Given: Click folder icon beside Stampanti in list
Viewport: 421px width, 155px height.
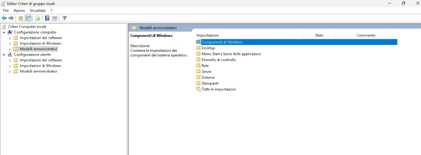Looking at the screenshot, I should pyautogui.click(x=198, y=83).
